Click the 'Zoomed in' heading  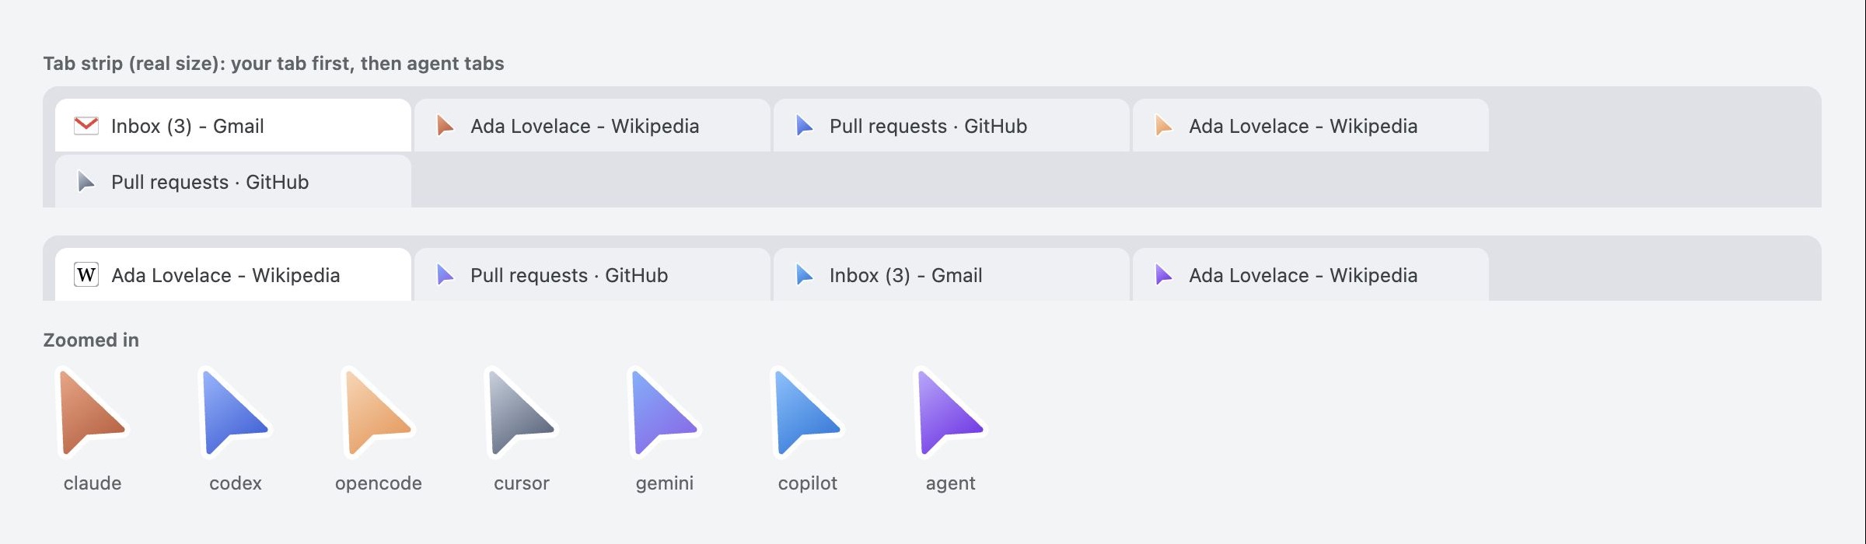tap(91, 340)
